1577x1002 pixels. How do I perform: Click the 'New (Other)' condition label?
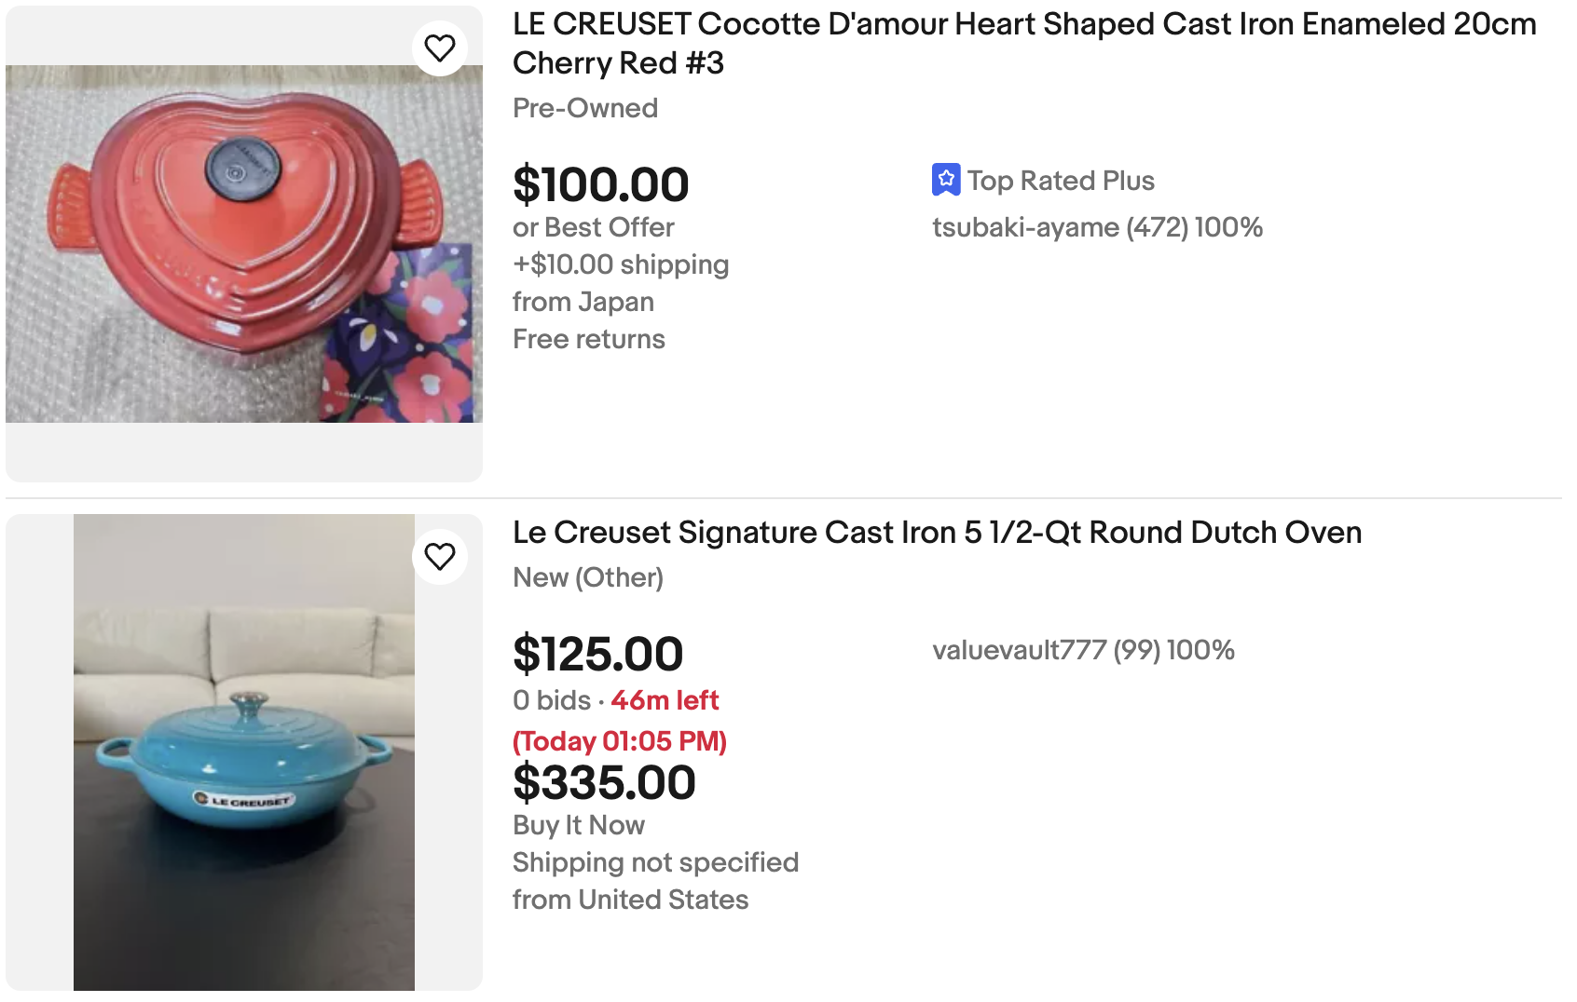(588, 577)
